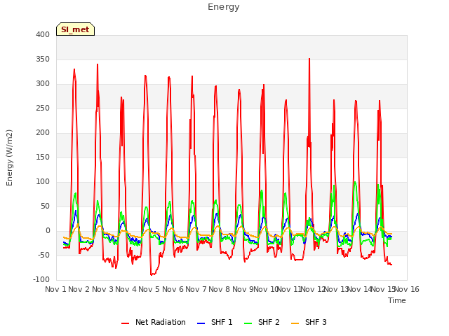The height and width of the screenshot is (336, 449).
Task: Click the 200 y-axis tick label
Action: (43, 133)
